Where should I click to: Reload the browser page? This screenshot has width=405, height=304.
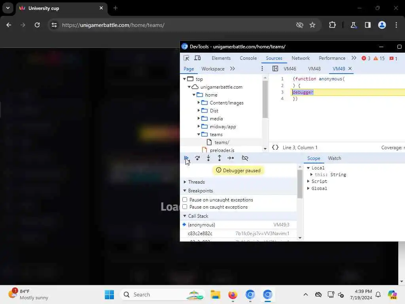[x=37, y=25]
